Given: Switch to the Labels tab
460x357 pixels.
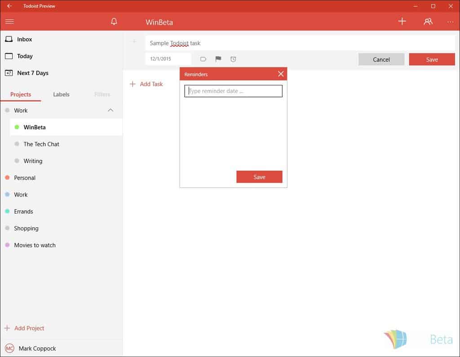Looking at the screenshot, I should point(61,94).
